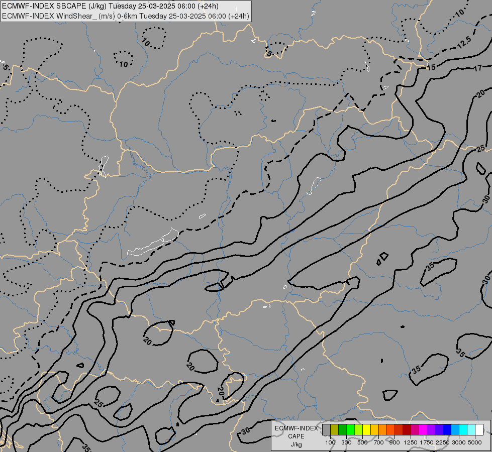Click the gray swatch in CAPE legend

[x=326, y=430]
